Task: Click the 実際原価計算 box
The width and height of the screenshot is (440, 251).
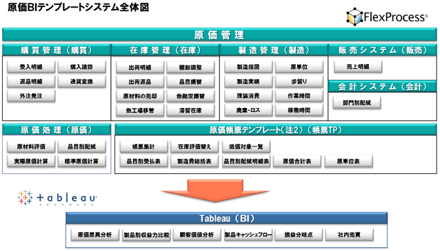Action: click(31, 161)
